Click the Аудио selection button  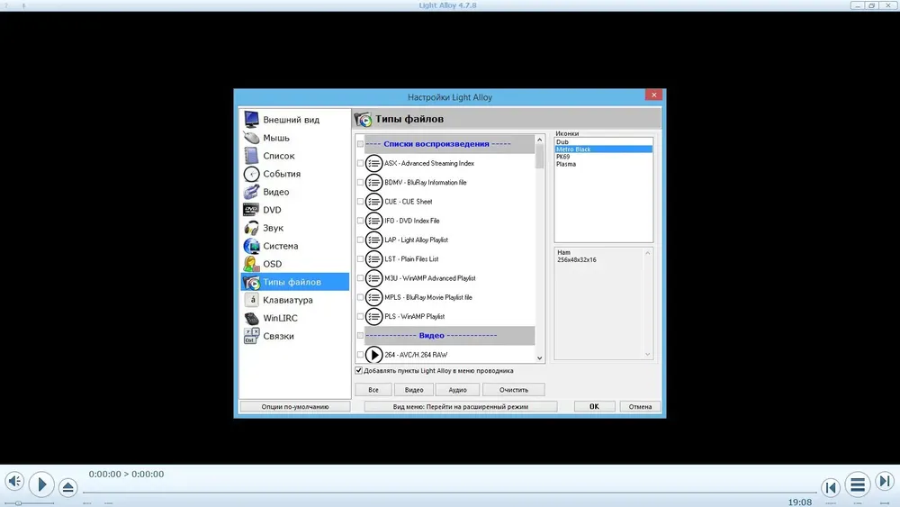457,390
